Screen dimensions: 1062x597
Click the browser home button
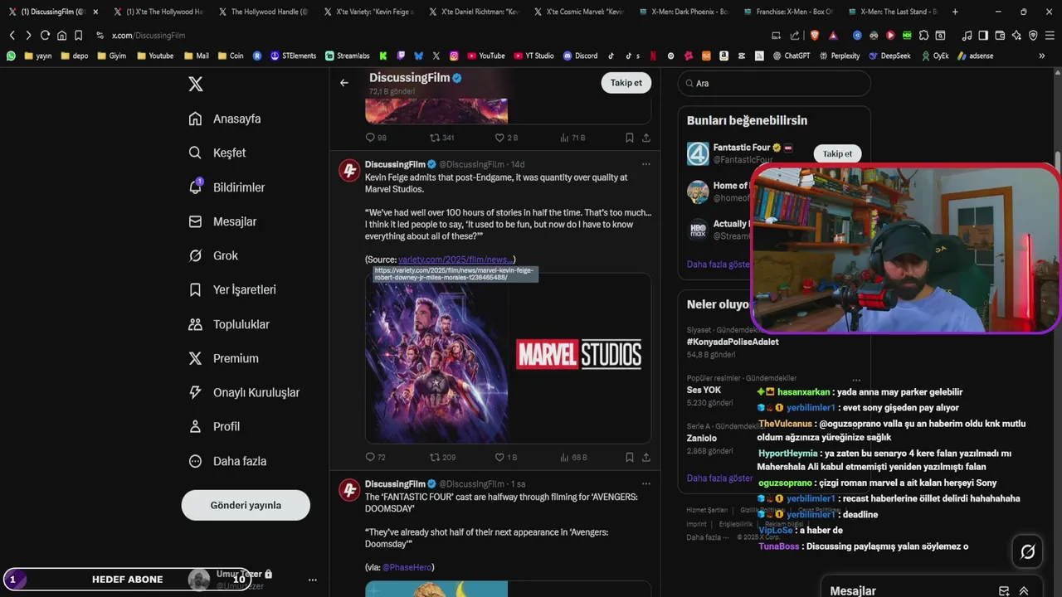(61, 36)
